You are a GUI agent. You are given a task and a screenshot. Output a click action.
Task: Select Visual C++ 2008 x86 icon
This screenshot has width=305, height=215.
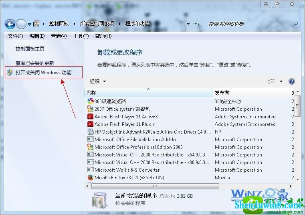pyautogui.click(x=90, y=162)
